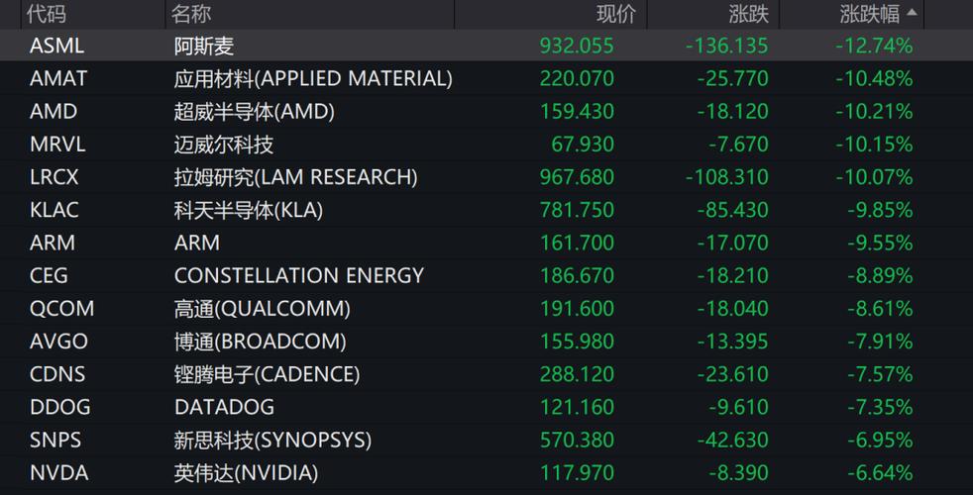Click KLAC percent change -9.85%
Viewport: 973px width, 495px height.
(880, 210)
